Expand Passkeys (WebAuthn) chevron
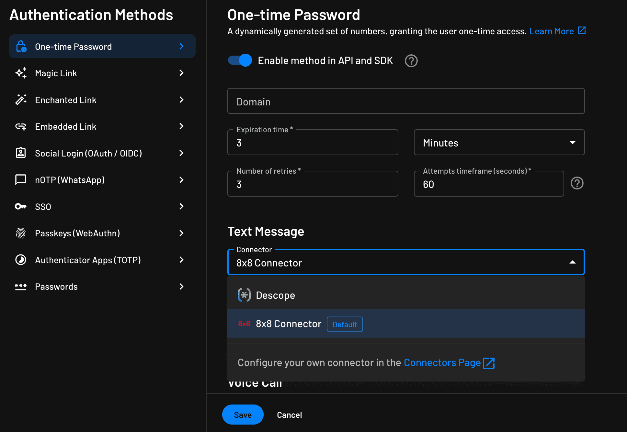Image resolution: width=627 pixels, height=432 pixels. click(181, 233)
